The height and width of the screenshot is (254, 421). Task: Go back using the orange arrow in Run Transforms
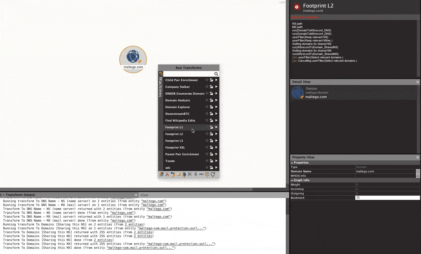tap(161, 74)
